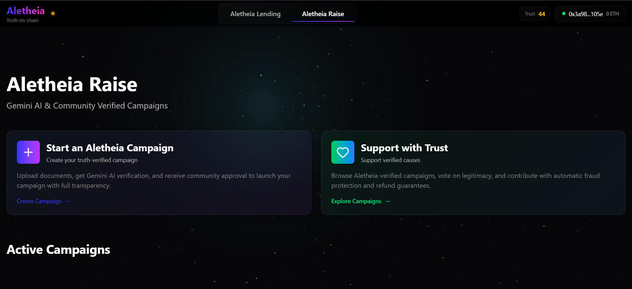Follow the Explore Campaigns link
This screenshot has width=632, height=289.
coord(356,201)
